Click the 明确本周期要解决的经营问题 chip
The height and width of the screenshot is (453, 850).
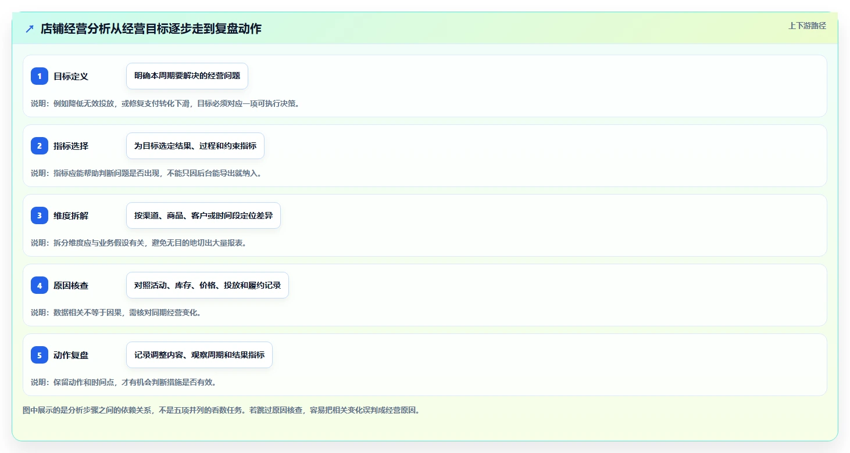tap(187, 76)
